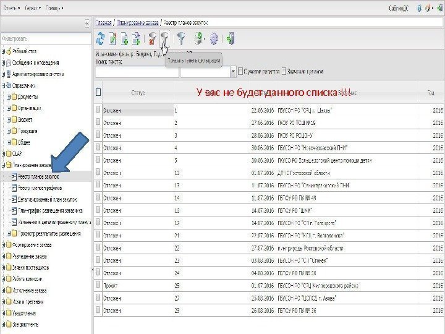445x334 pixels.
Task: Select План-график размещения заказчика tree item
Action: point(50,211)
